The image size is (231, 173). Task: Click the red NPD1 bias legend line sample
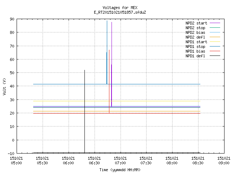click(215, 51)
